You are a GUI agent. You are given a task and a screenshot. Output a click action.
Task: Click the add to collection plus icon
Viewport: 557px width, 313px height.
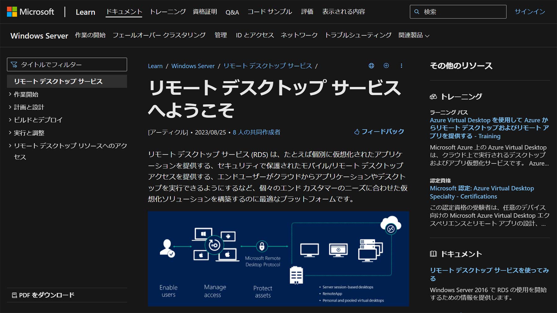click(386, 66)
